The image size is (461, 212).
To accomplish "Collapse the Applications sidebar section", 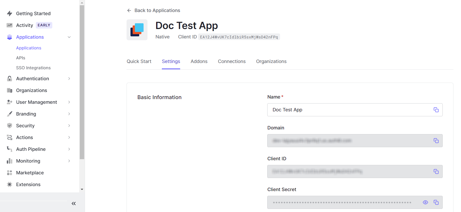I will (69, 37).
